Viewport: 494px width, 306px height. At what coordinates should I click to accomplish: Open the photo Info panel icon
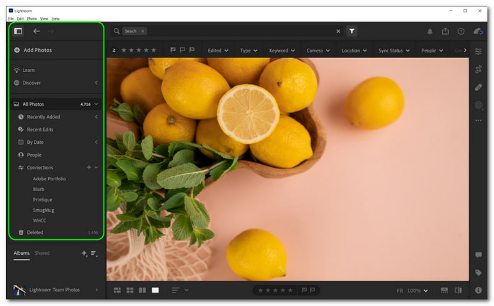click(478, 290)
